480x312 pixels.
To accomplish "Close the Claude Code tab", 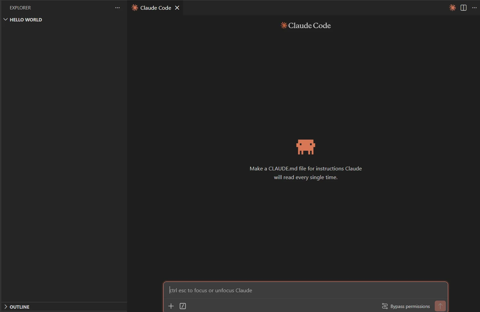I will coord(177,8).
